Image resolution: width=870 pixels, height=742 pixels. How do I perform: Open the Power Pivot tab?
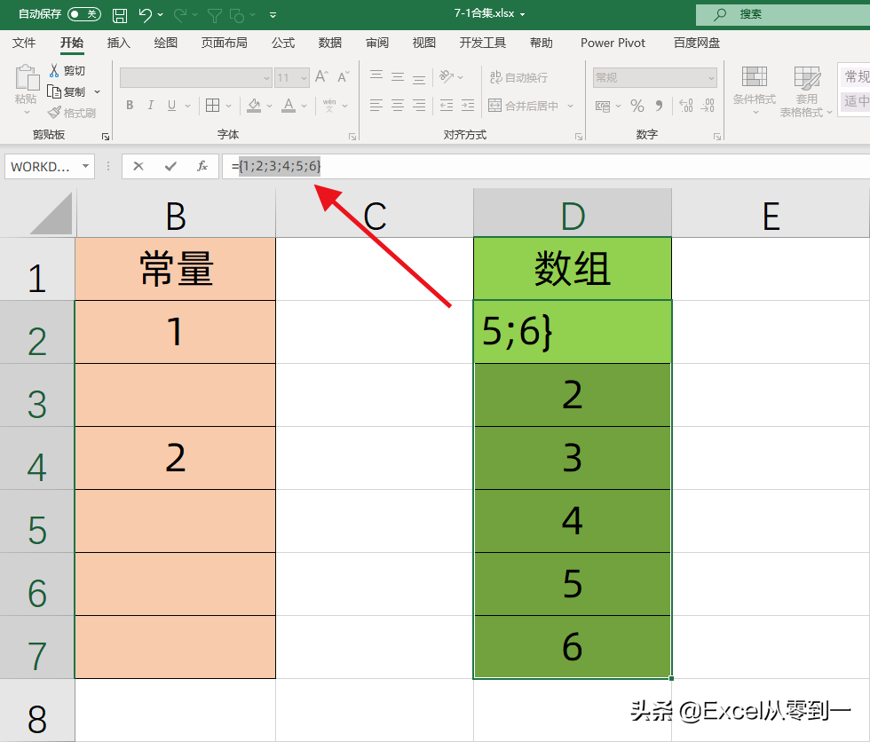tap(613, 43)
